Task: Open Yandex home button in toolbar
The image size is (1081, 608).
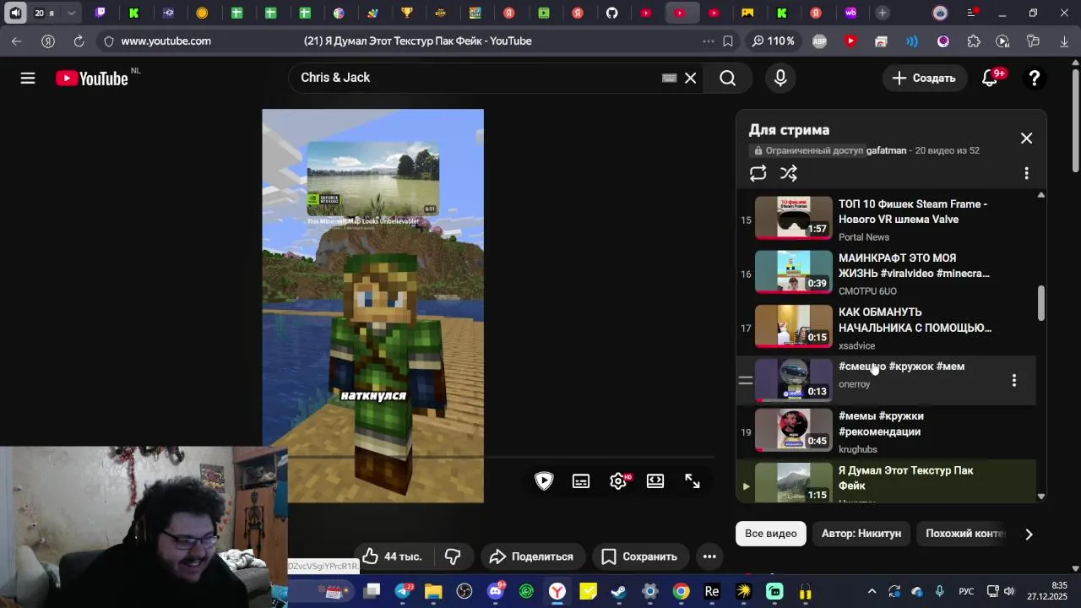Action: click(x=48, y=41)
